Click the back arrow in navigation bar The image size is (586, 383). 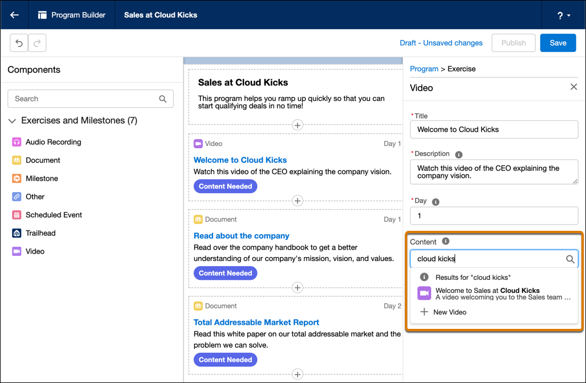(x=13, y=15)
